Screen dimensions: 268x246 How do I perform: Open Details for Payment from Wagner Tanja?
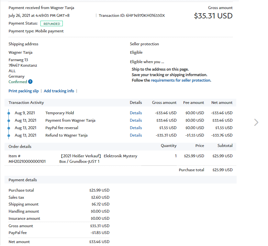pos(136,120)
